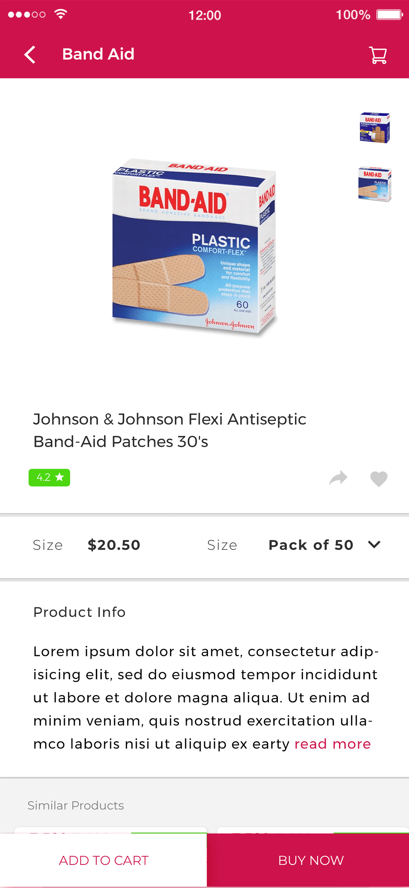Tap the back arrow icon

point(30,55)
